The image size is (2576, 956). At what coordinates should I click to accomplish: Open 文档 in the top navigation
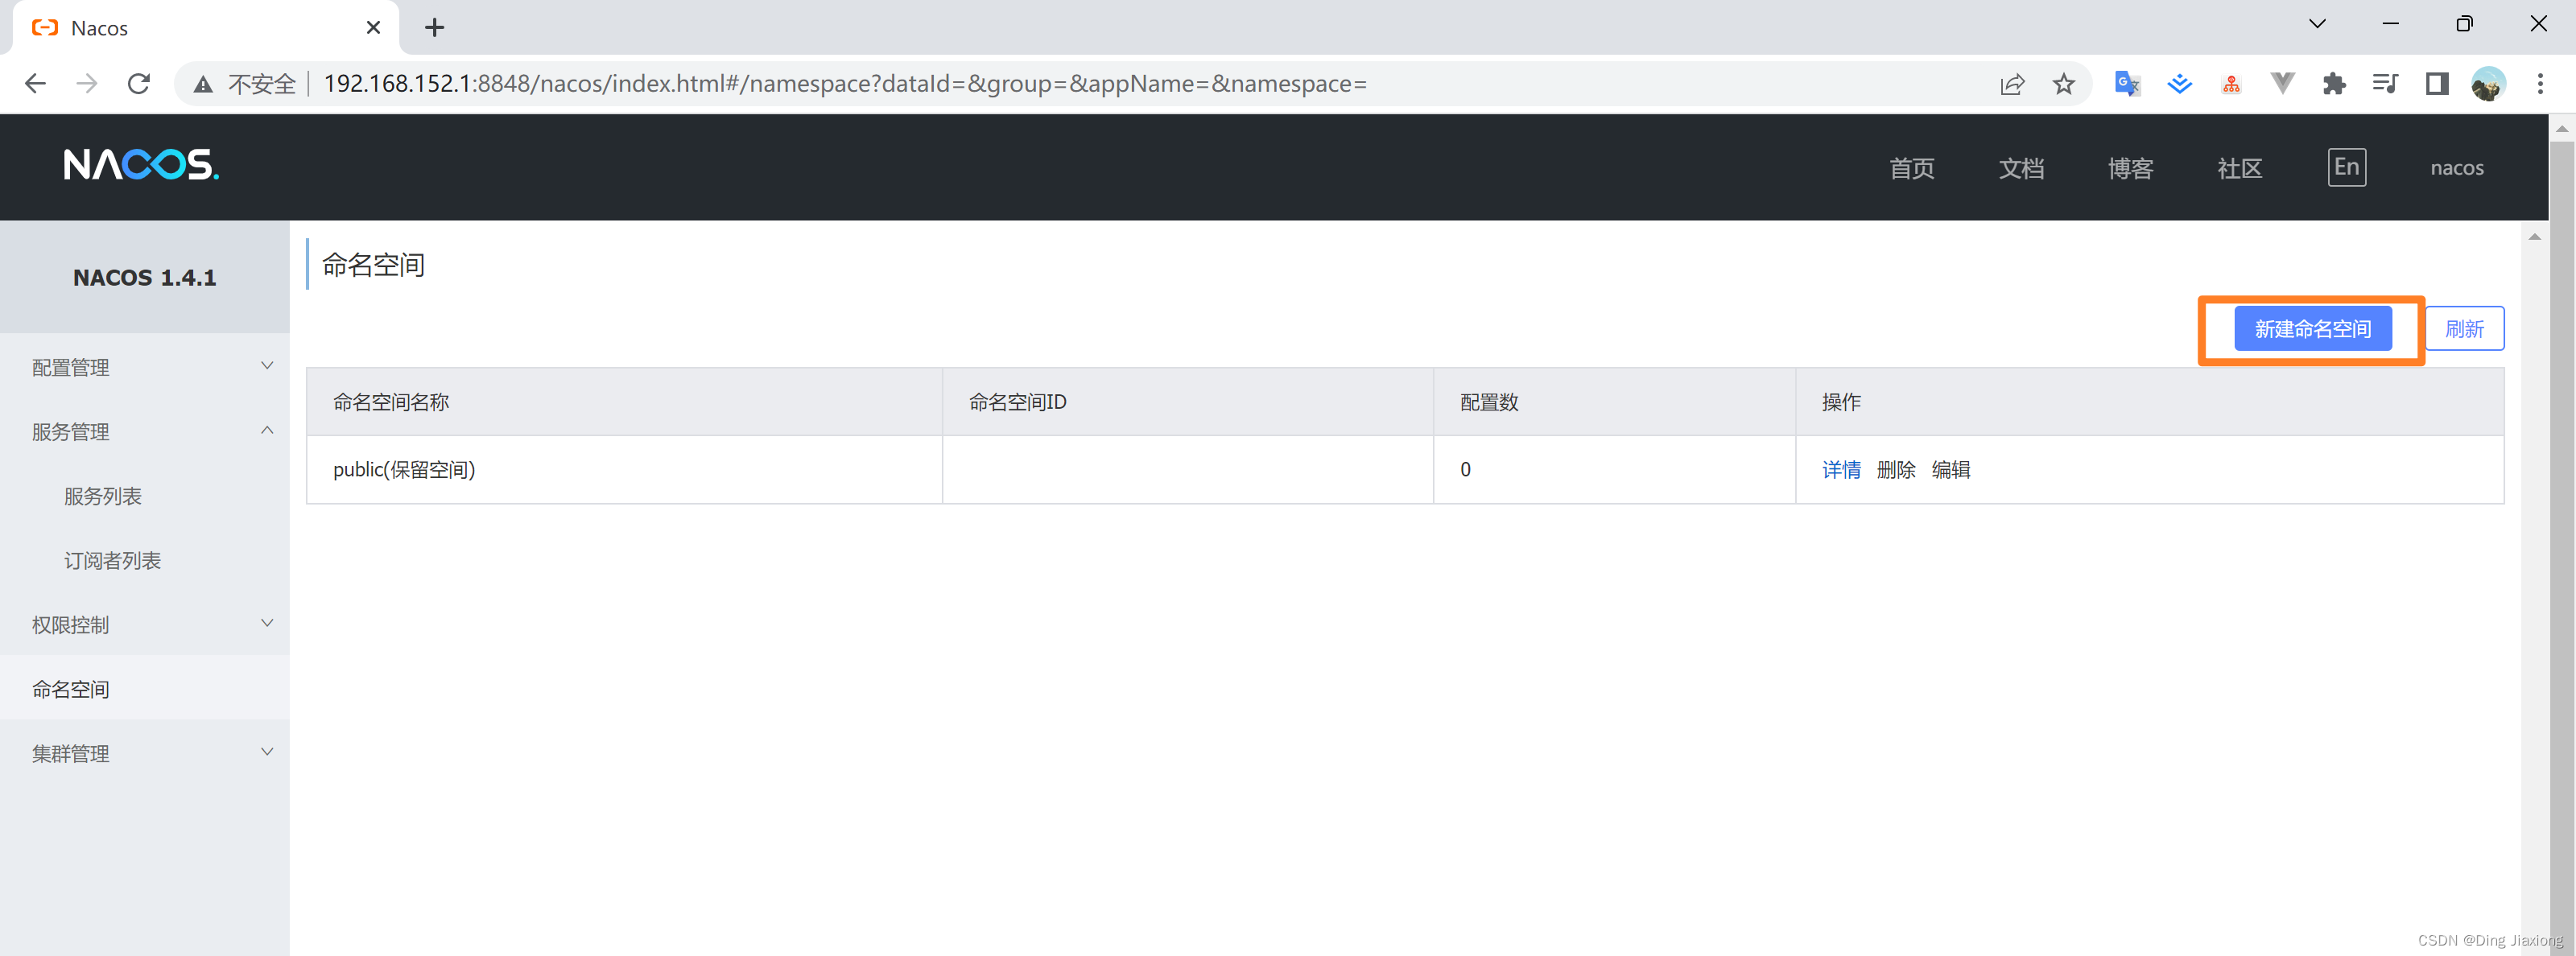pos(2021,168)
